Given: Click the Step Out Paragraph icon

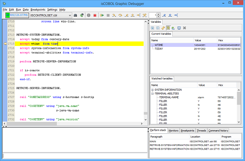Looking at the screenshot, I should pyautogui.click(x=127, y=15).
